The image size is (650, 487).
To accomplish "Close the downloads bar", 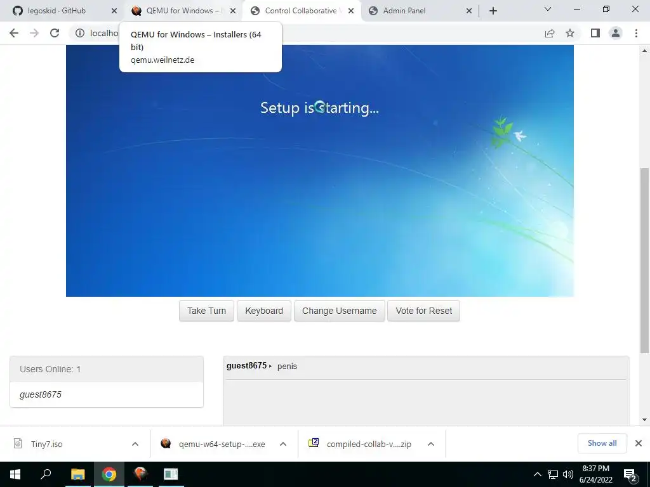I will point(639,443).
